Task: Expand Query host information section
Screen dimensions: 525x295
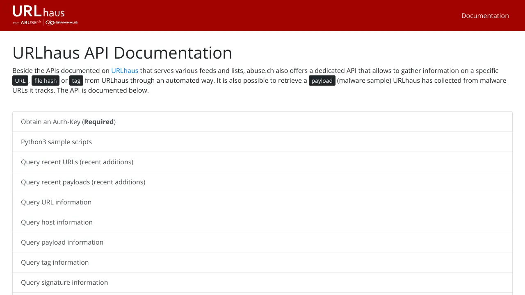Action: coord(262,222)
